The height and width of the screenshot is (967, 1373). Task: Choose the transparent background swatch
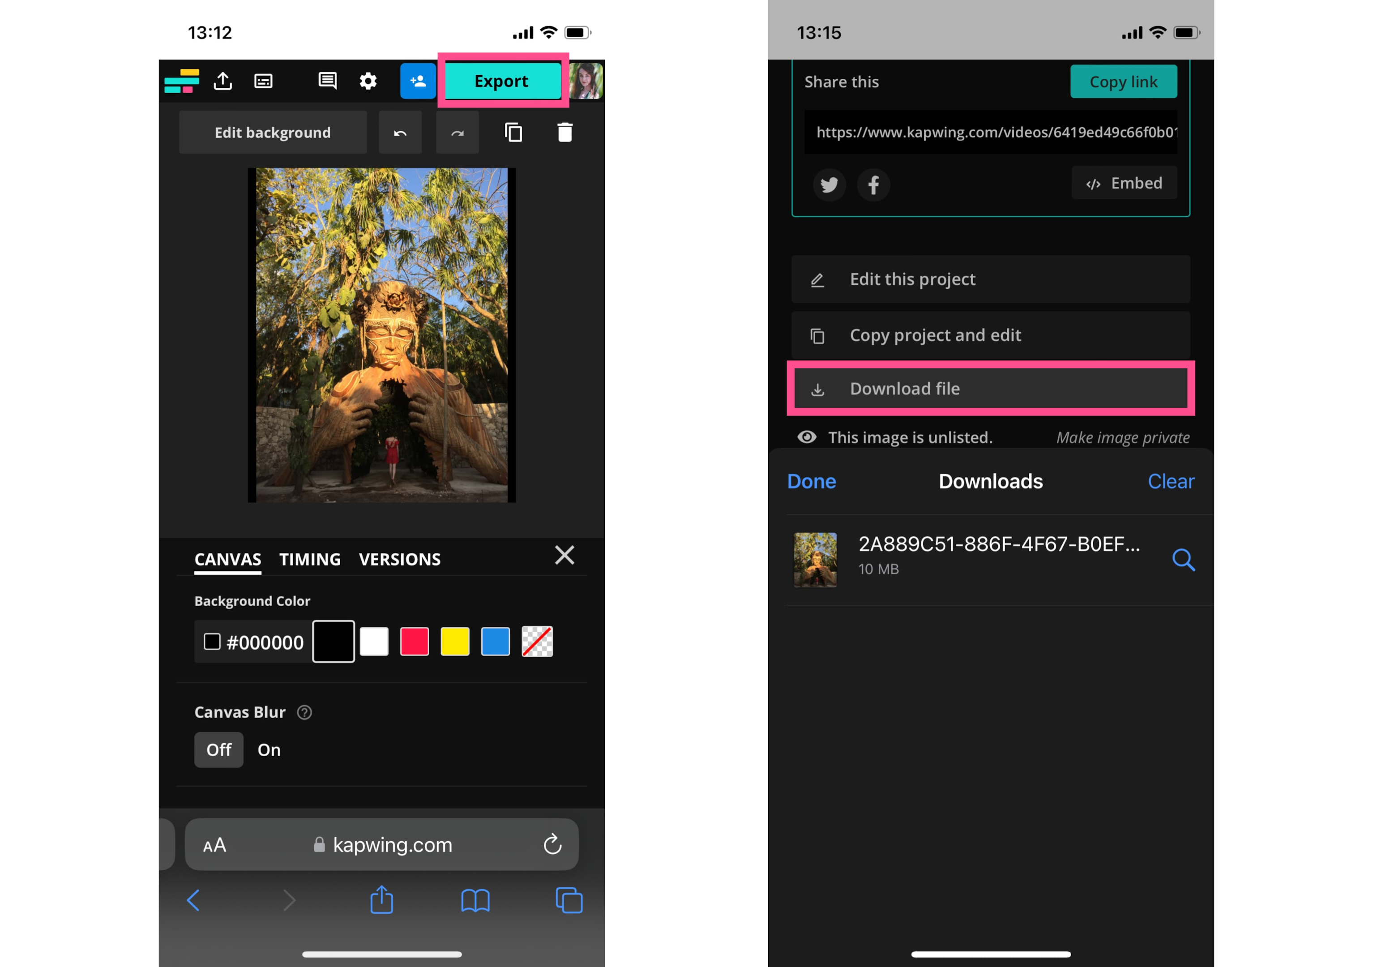point(537,642)
